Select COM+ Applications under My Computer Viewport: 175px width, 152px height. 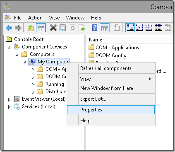(55, 69)
